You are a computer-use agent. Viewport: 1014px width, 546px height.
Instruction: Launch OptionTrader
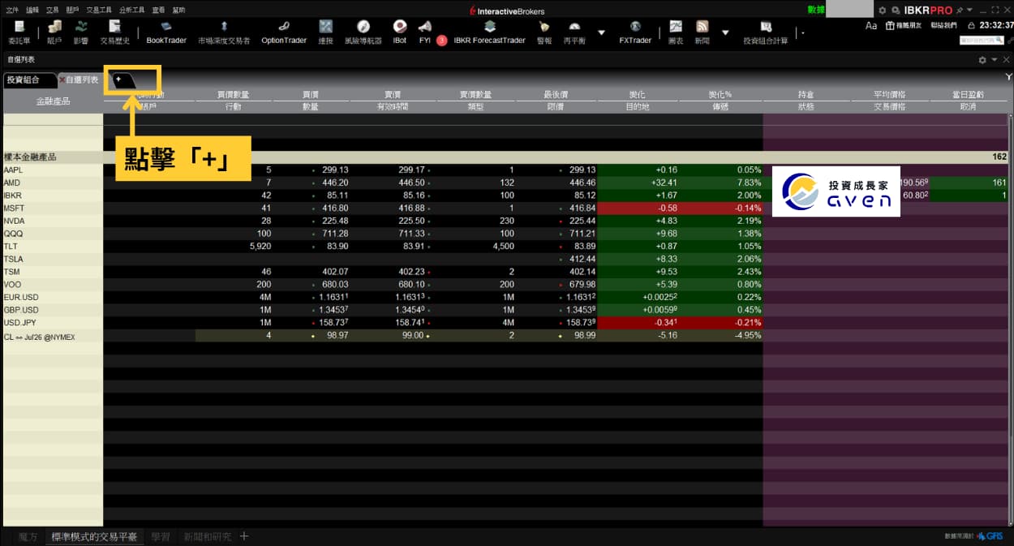click(283, 32)
